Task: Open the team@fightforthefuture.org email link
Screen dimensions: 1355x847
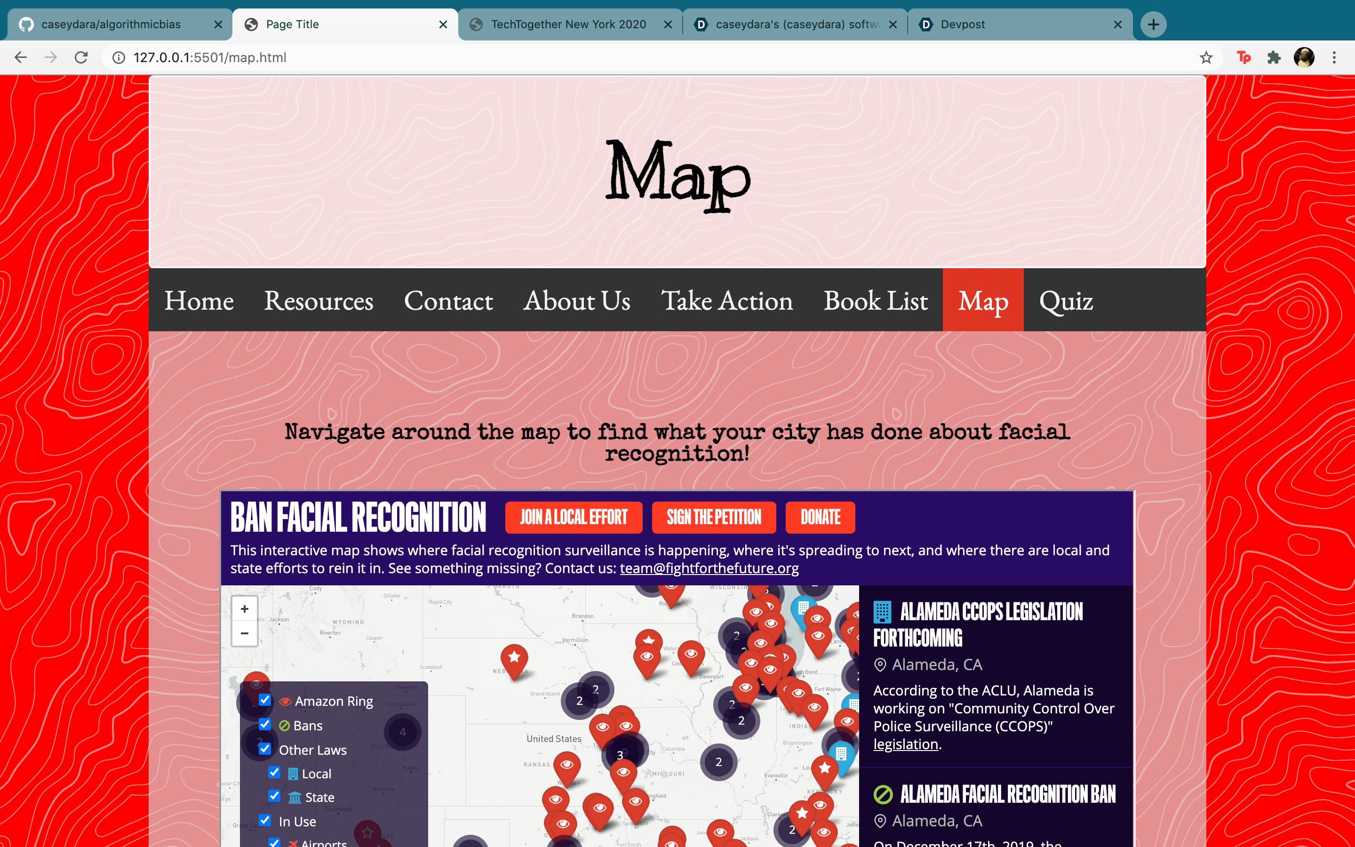Action: [709, 568]
